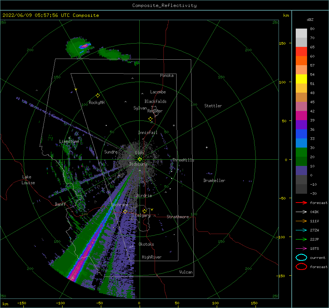Click the Lacombe city label
329x308 pixels.
click(x=158, y=92)
